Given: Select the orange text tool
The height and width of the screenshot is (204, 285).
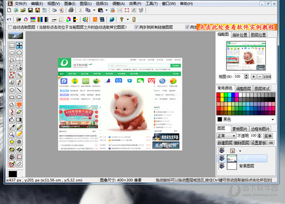Looking at the screenshot, I should [x=19, y=104].
